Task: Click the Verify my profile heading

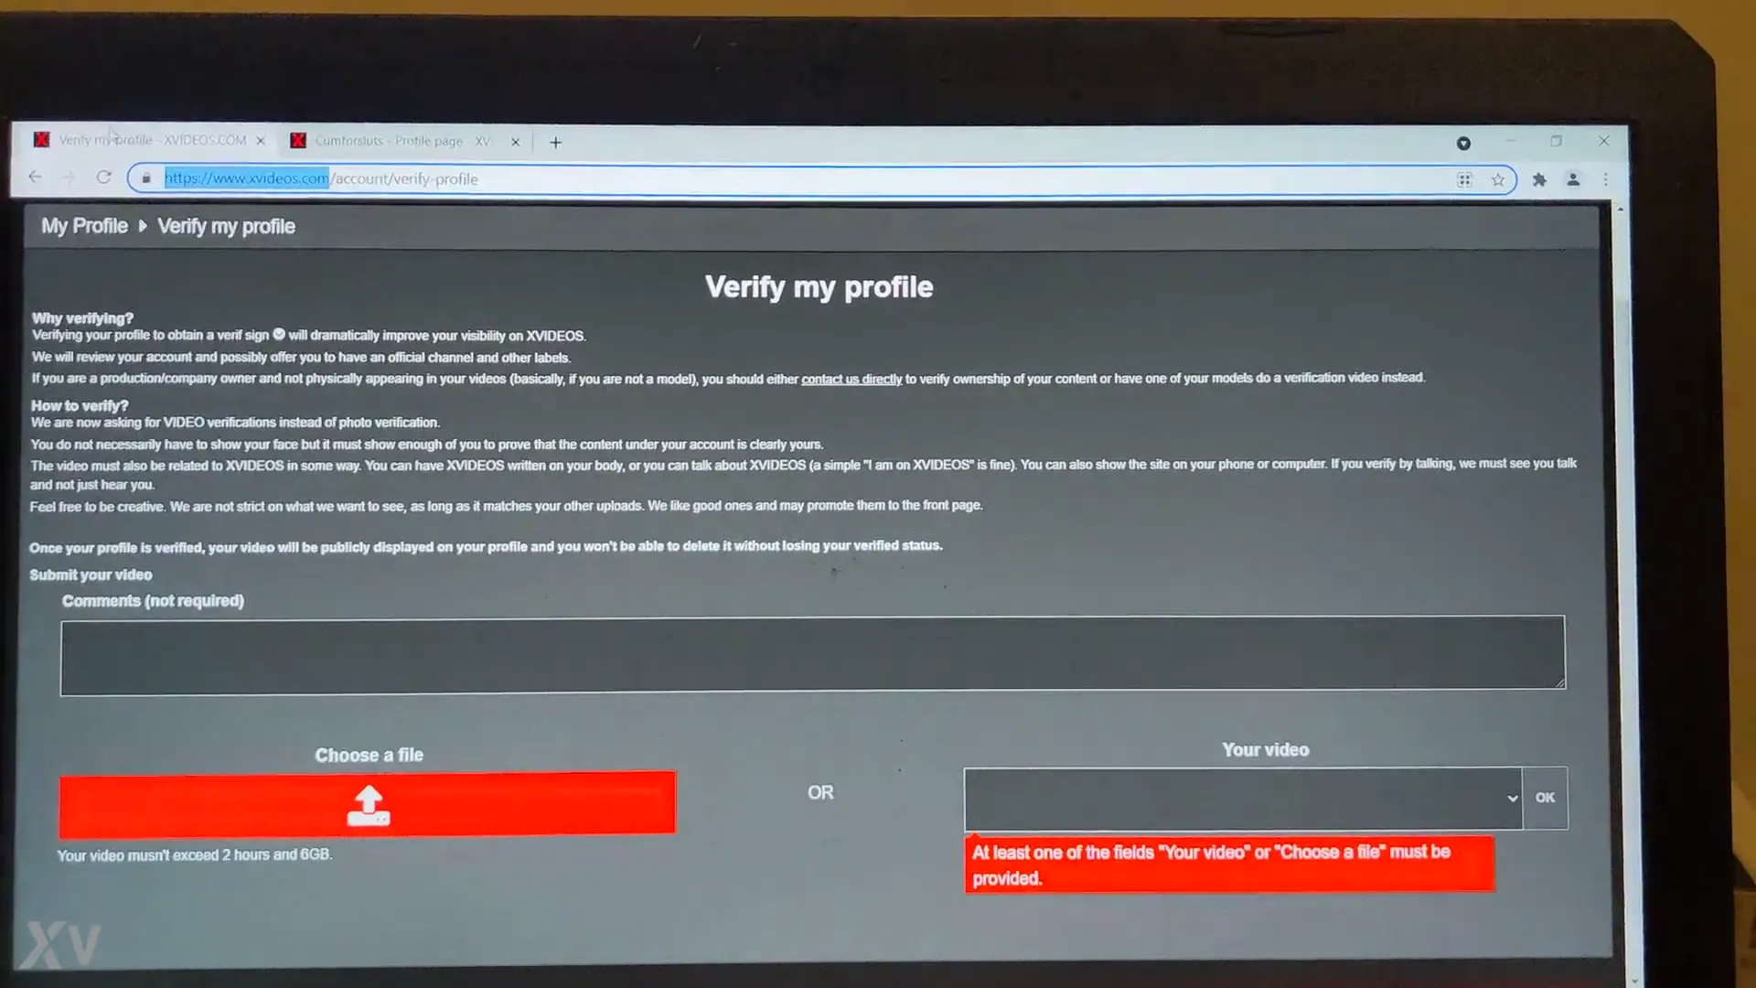Action: 819,287
